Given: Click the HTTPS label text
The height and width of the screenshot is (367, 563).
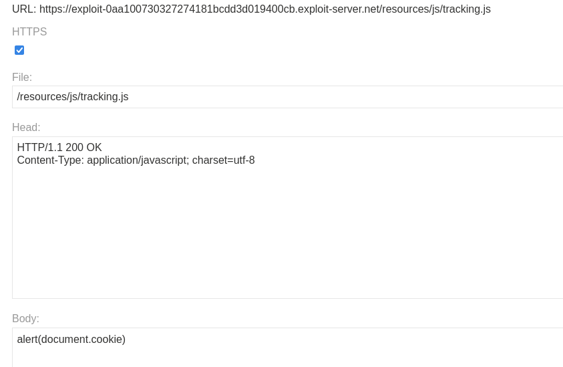Looking at the screenshot, I should point(29,32).
